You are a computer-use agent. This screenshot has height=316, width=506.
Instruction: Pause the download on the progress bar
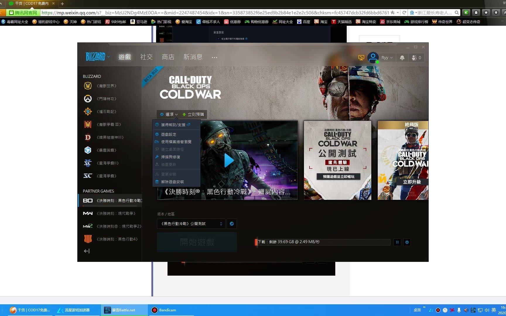point(397,242)
